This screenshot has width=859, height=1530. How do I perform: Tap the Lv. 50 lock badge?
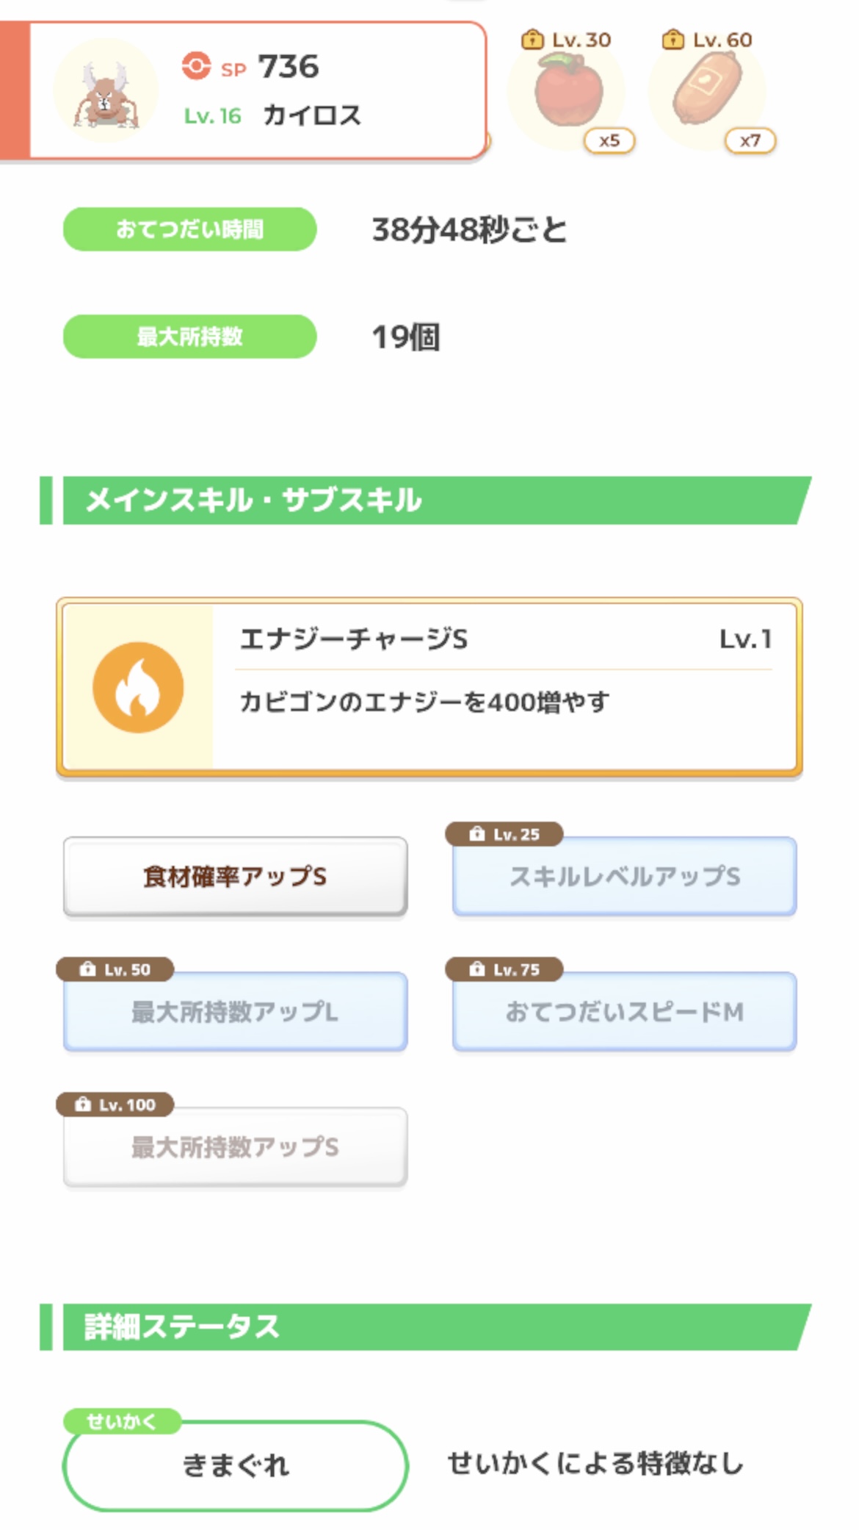(115, 969)
